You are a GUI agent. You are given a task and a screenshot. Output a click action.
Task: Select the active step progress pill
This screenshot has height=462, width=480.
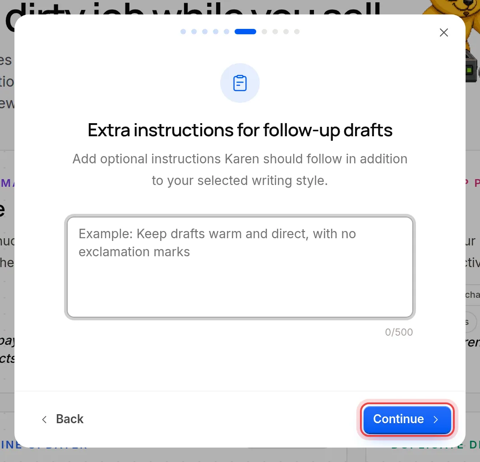[245, 32]
